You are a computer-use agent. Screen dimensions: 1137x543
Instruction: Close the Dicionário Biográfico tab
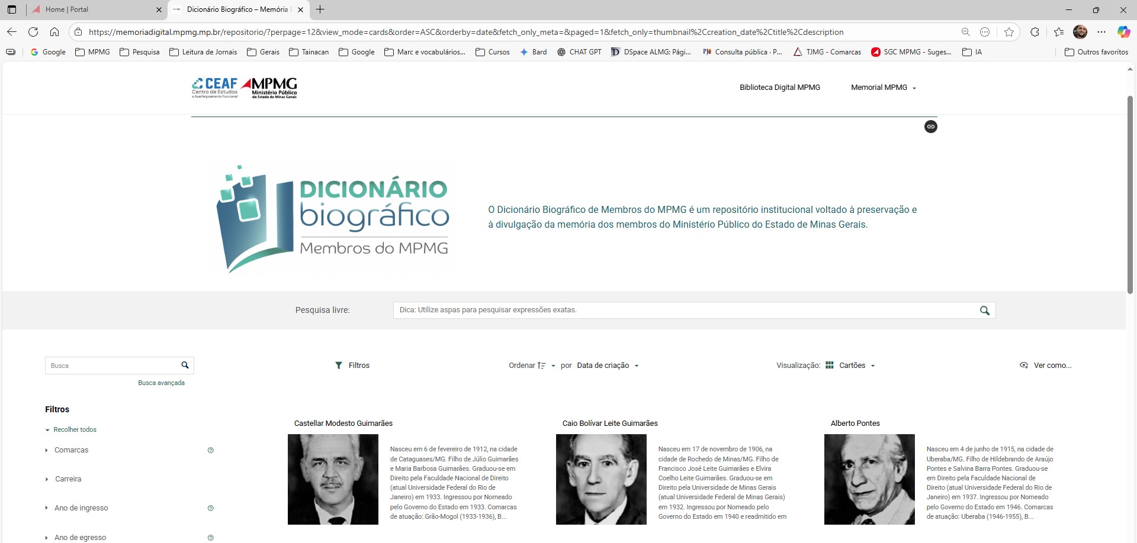[x=301, y=9]
